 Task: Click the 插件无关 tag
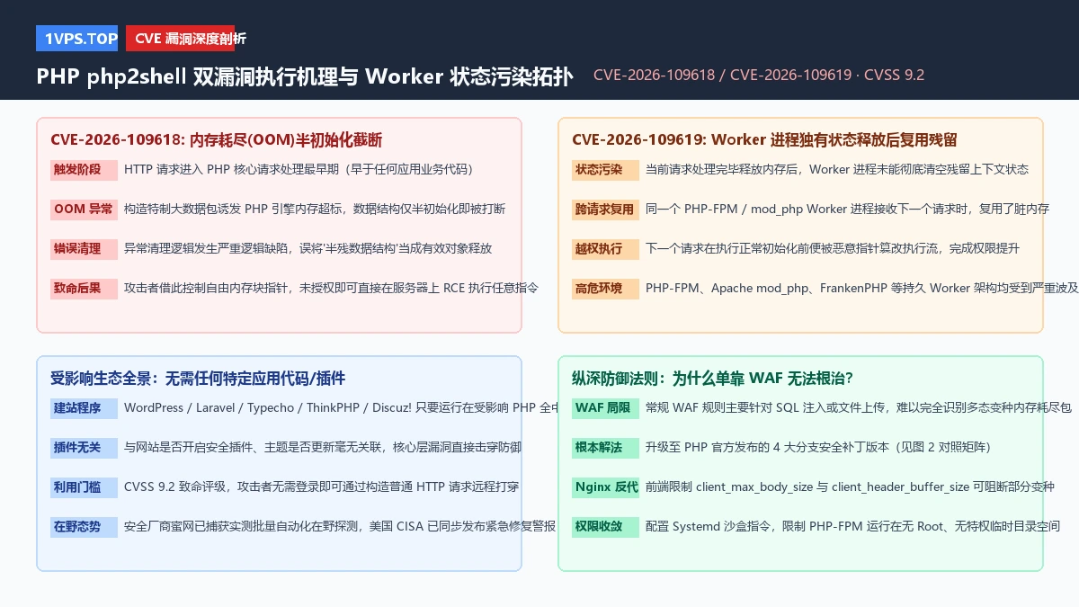(x=84, y=447)
